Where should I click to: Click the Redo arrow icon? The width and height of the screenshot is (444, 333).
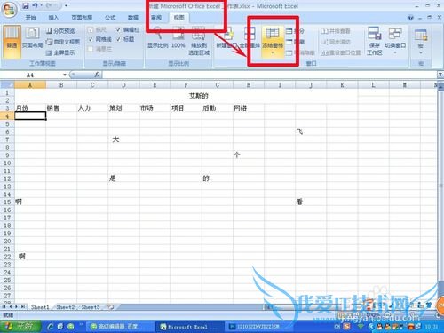click(49, 5)
